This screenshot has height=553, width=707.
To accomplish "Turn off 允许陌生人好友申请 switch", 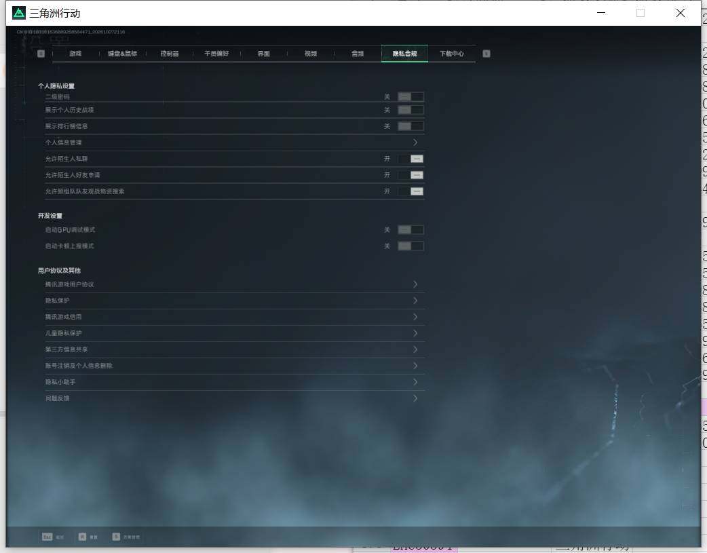I will pos(410,175).
